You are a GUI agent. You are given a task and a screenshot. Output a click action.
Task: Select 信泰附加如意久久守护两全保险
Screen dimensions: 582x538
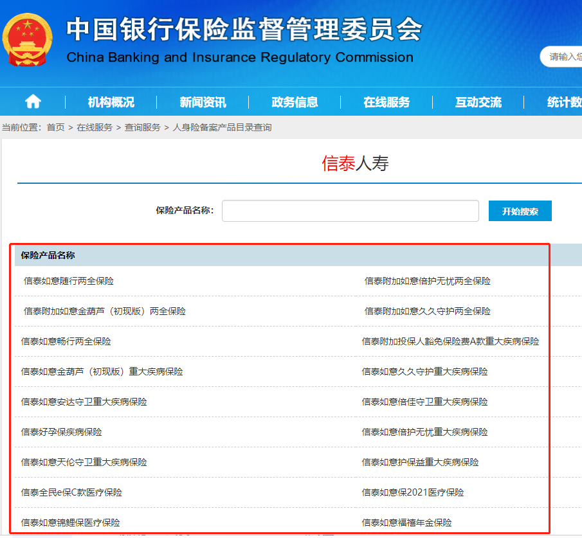428,311
